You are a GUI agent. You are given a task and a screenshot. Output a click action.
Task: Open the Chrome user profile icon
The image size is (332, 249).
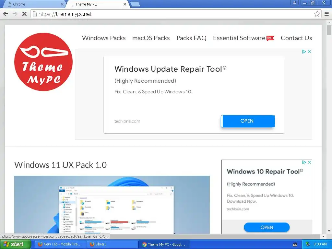pyautogui.click(x=294, y=3)
